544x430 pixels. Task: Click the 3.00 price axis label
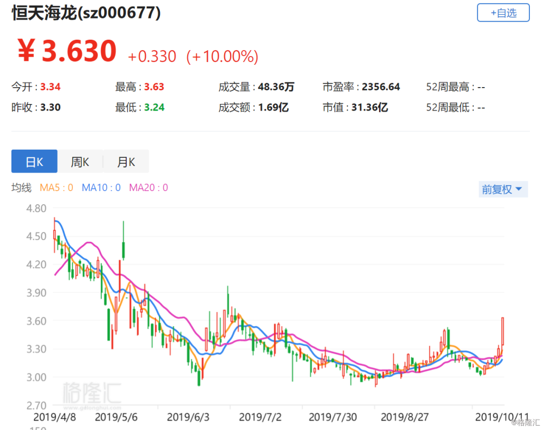coord(36,377)
